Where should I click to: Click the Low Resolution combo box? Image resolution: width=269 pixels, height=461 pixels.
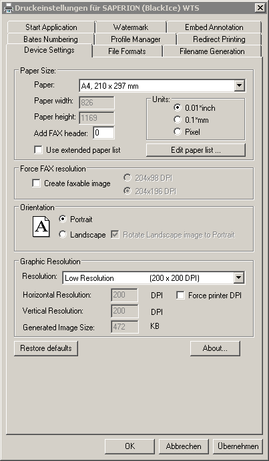pos(154,278)
